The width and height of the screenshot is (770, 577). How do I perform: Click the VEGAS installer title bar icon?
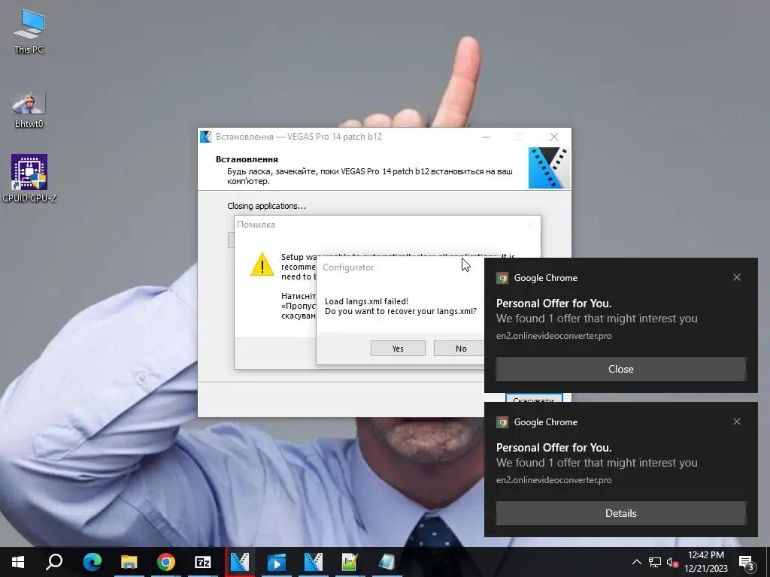point(206,137)
